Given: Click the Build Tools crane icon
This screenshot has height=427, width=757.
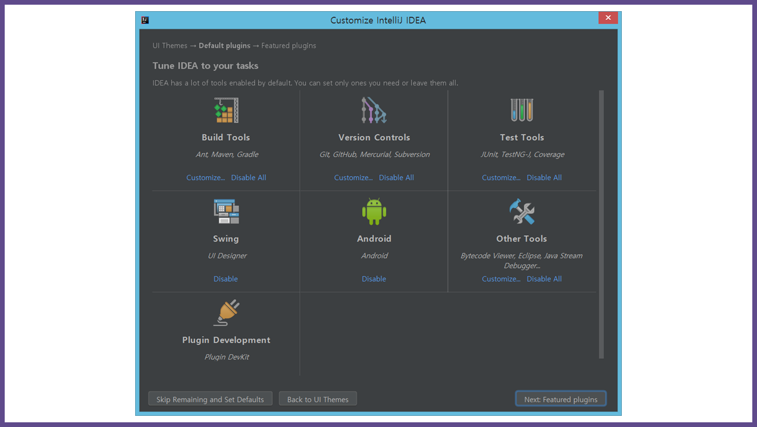Looking at the screenshot, I should [x=226, y=110].
